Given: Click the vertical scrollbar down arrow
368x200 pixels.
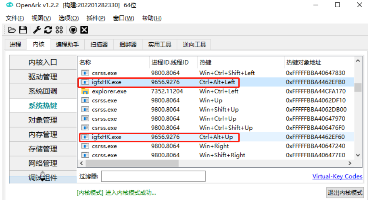Looking at the screenshot, I should [358, 155].
